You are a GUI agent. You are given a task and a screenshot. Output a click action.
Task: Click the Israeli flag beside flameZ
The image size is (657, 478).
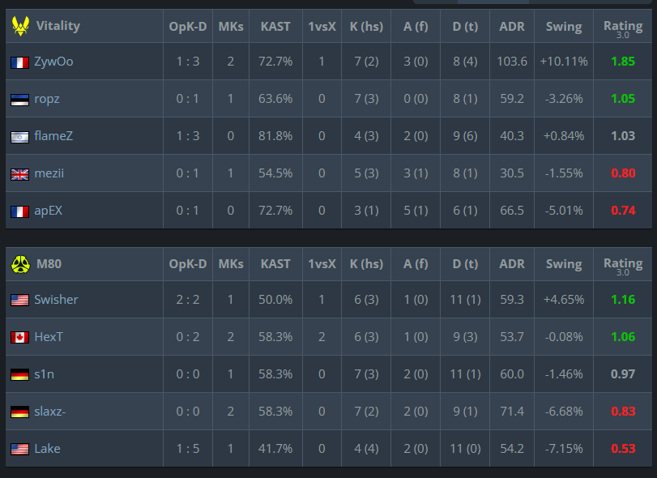19,137
